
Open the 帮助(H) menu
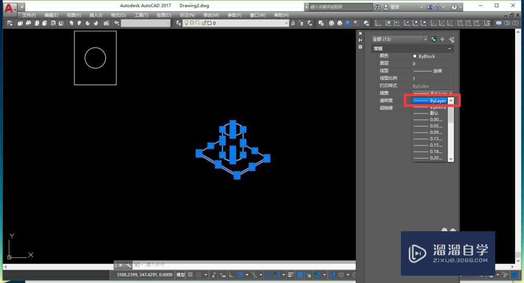pyautogui.click(x=281, y=15)
